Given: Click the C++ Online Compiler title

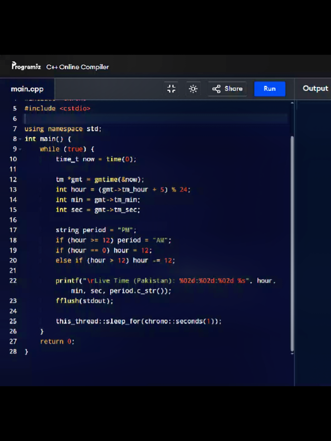Looking at the screenshot, I should pyautogui.click(x=77, y=67).
